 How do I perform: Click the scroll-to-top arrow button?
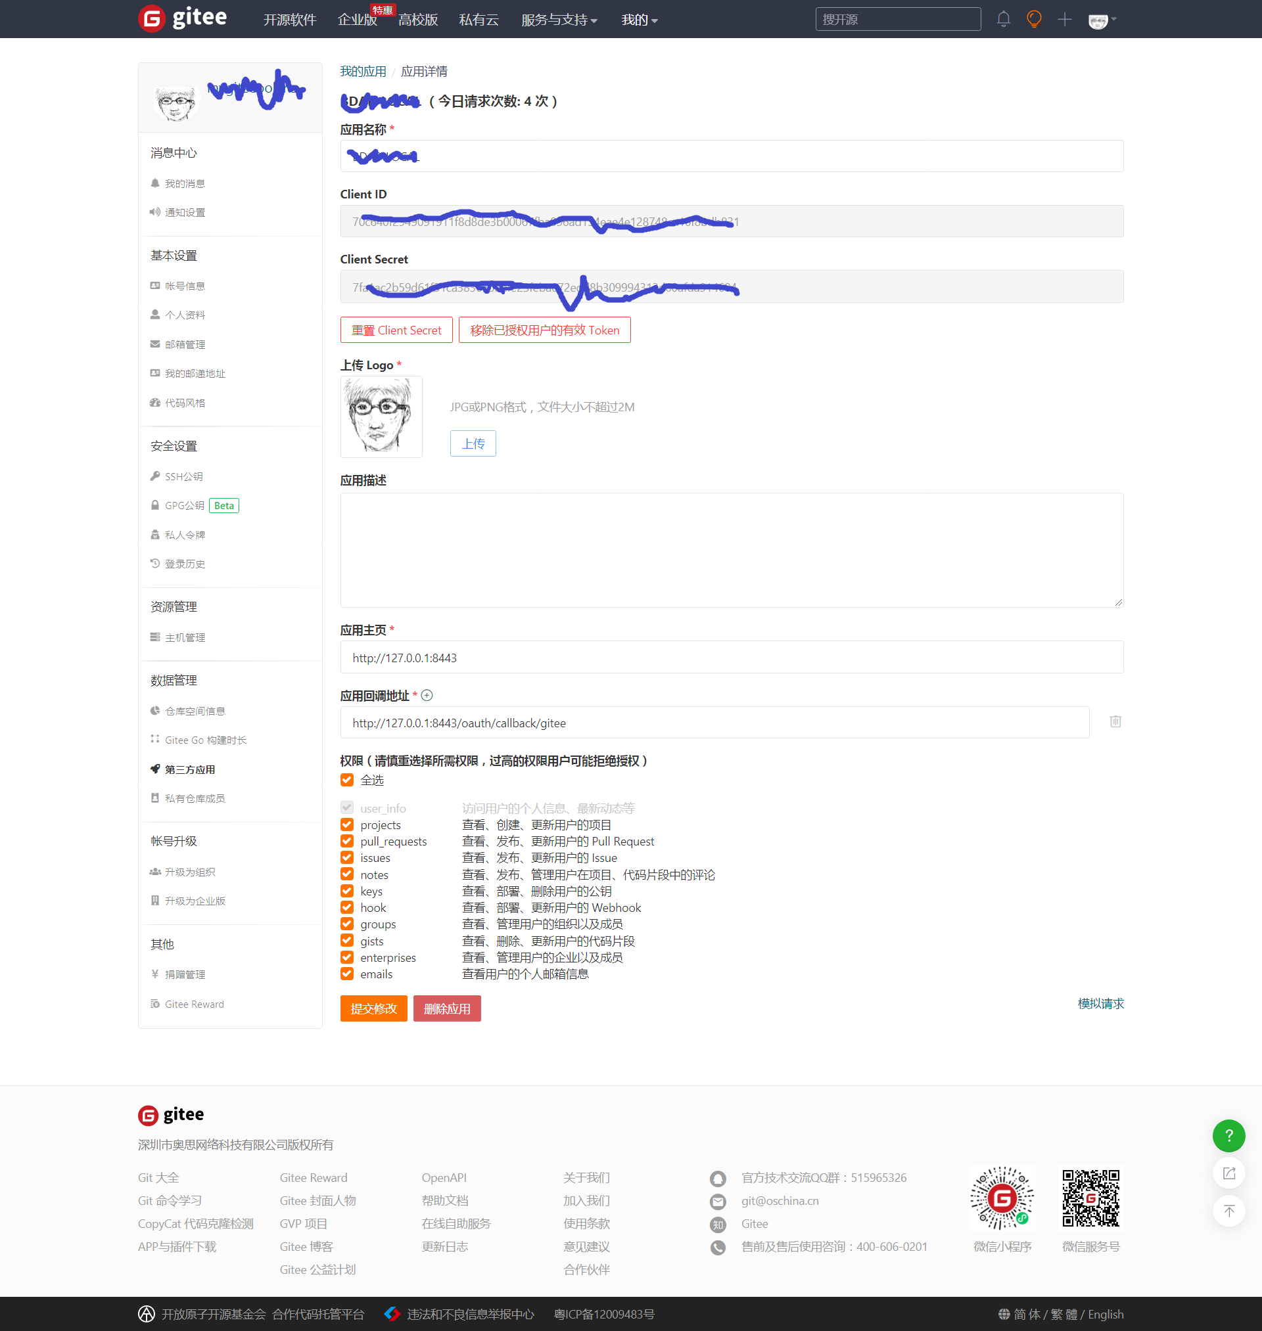click(1228, 1211)
